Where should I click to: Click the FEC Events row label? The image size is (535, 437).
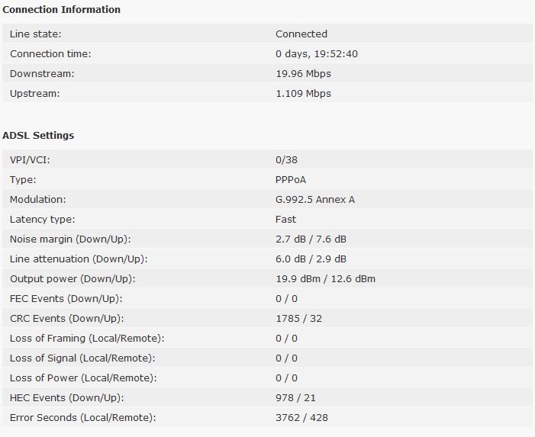tap(66, 299)
